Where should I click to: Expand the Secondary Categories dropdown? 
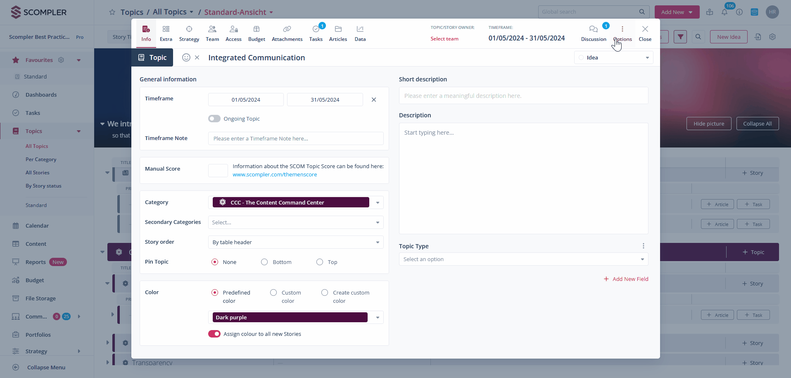295,222
